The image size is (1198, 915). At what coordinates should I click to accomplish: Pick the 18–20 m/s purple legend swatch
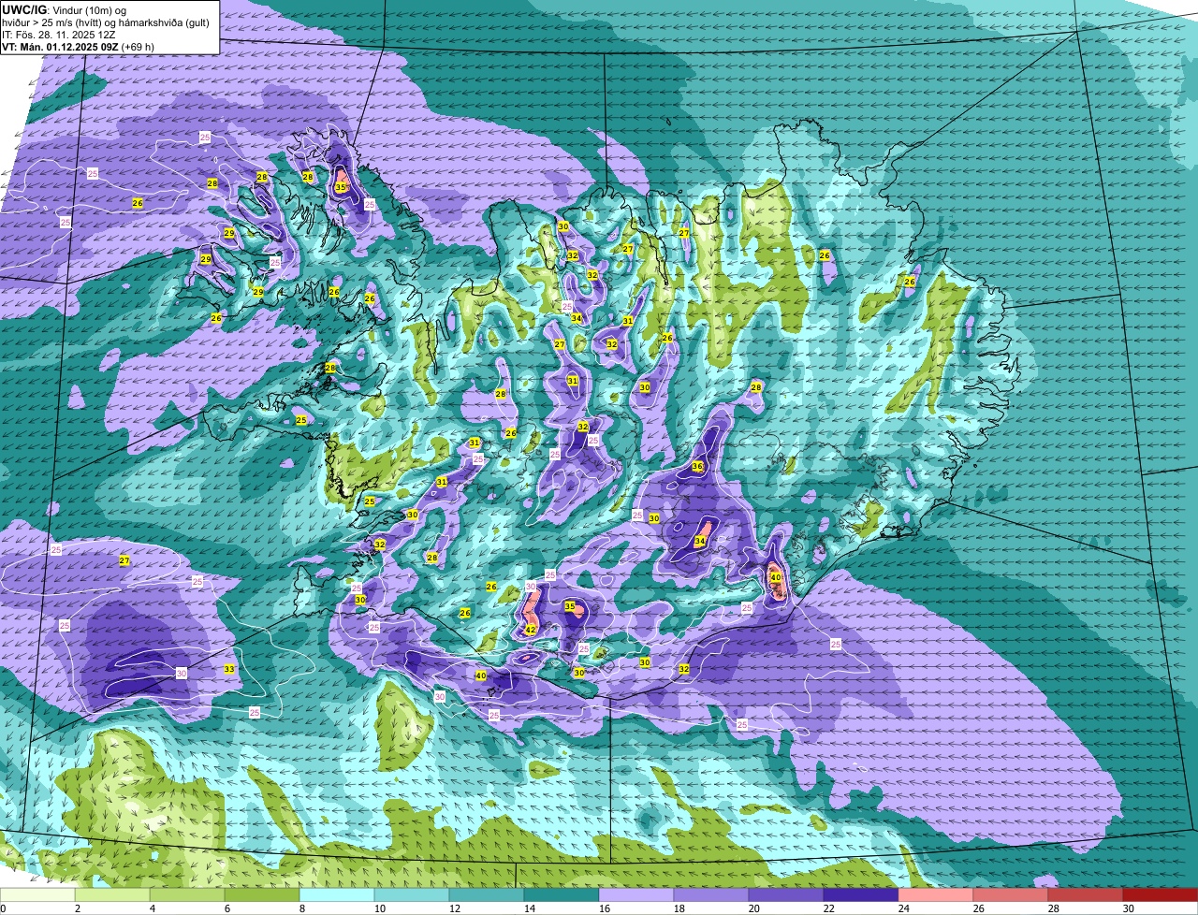point(711,894)
